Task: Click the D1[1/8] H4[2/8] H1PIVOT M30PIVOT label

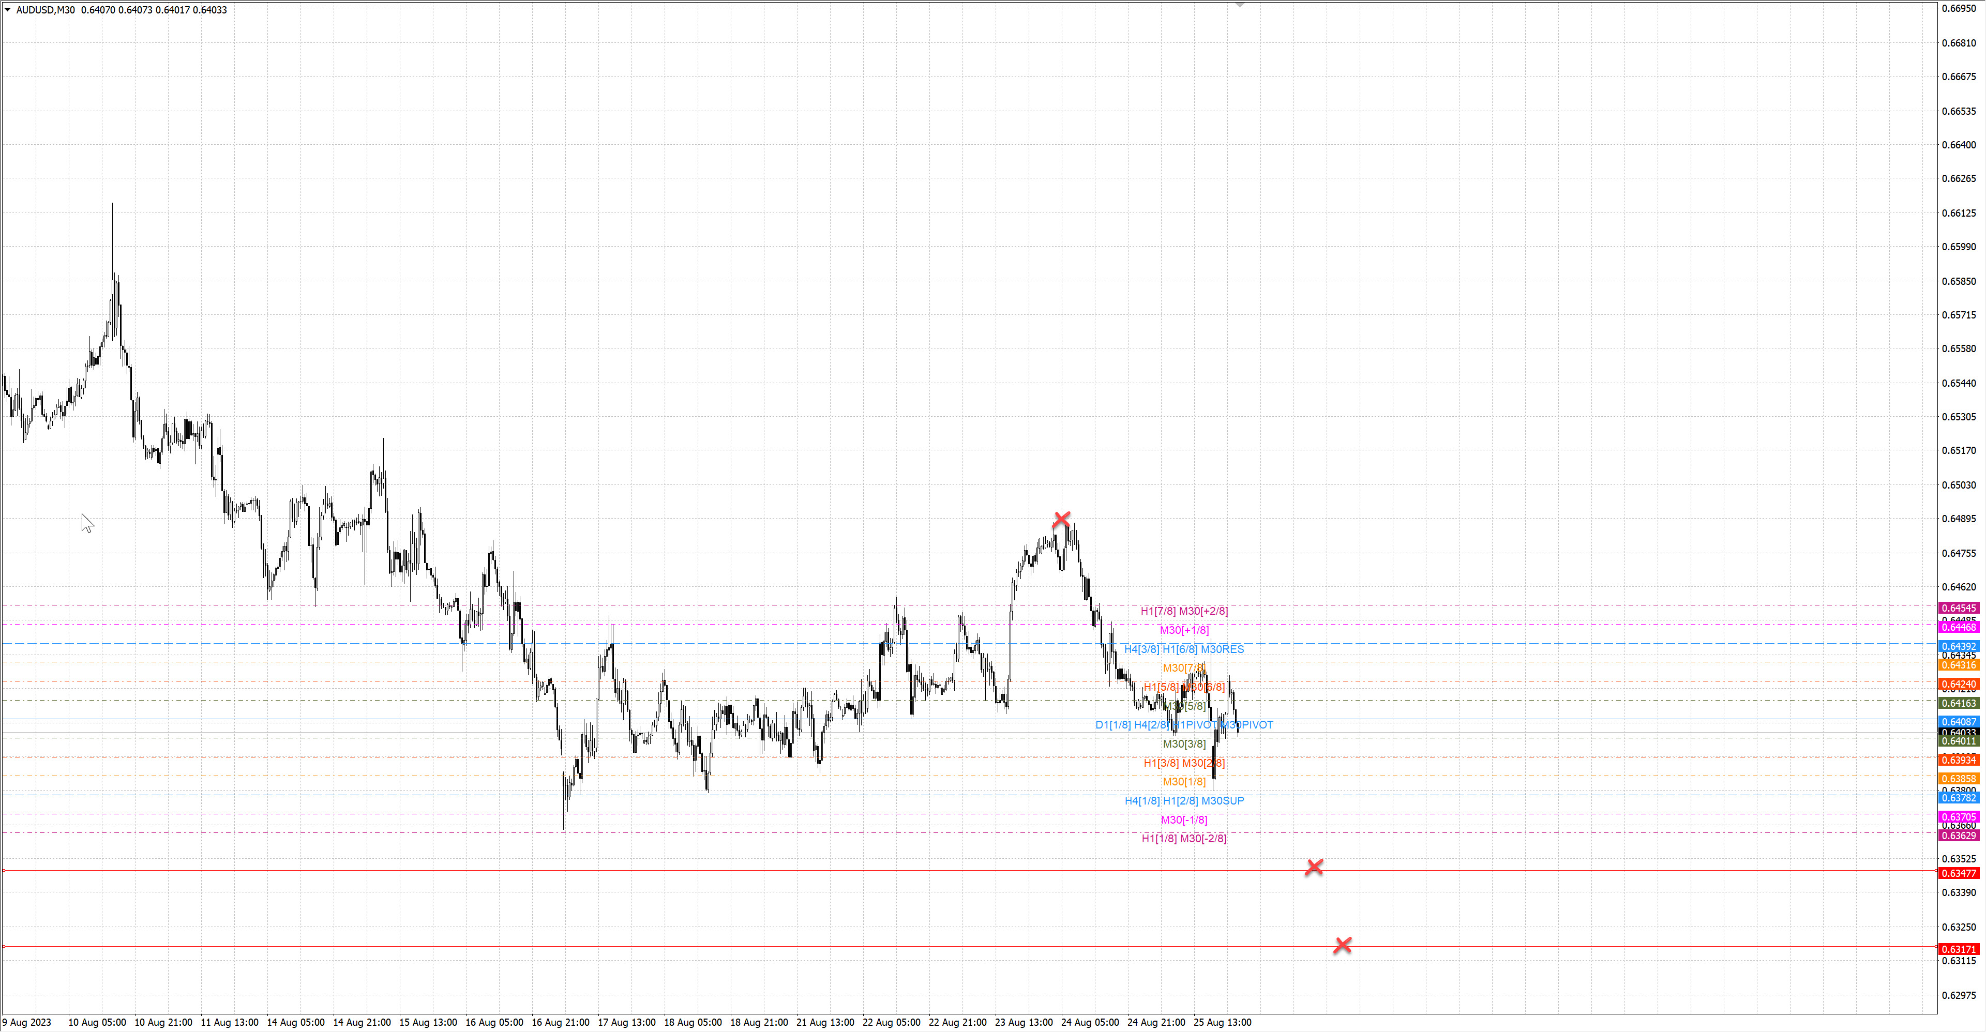Action: 1183,724
